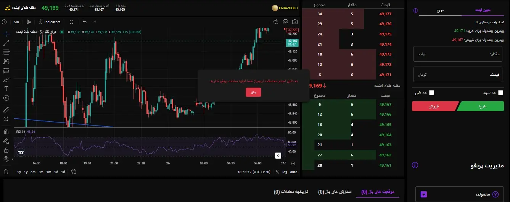Enable the حد سود checkbox

click(500, 92)
